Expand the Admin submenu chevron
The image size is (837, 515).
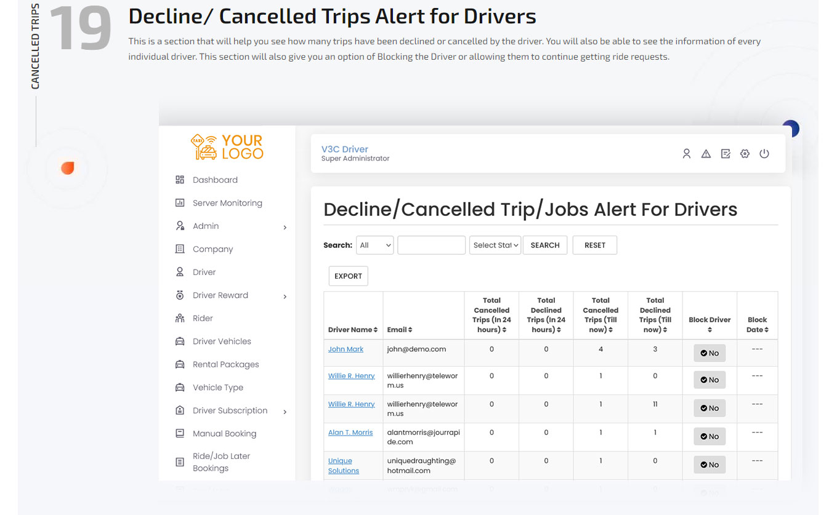pos(285,228)
